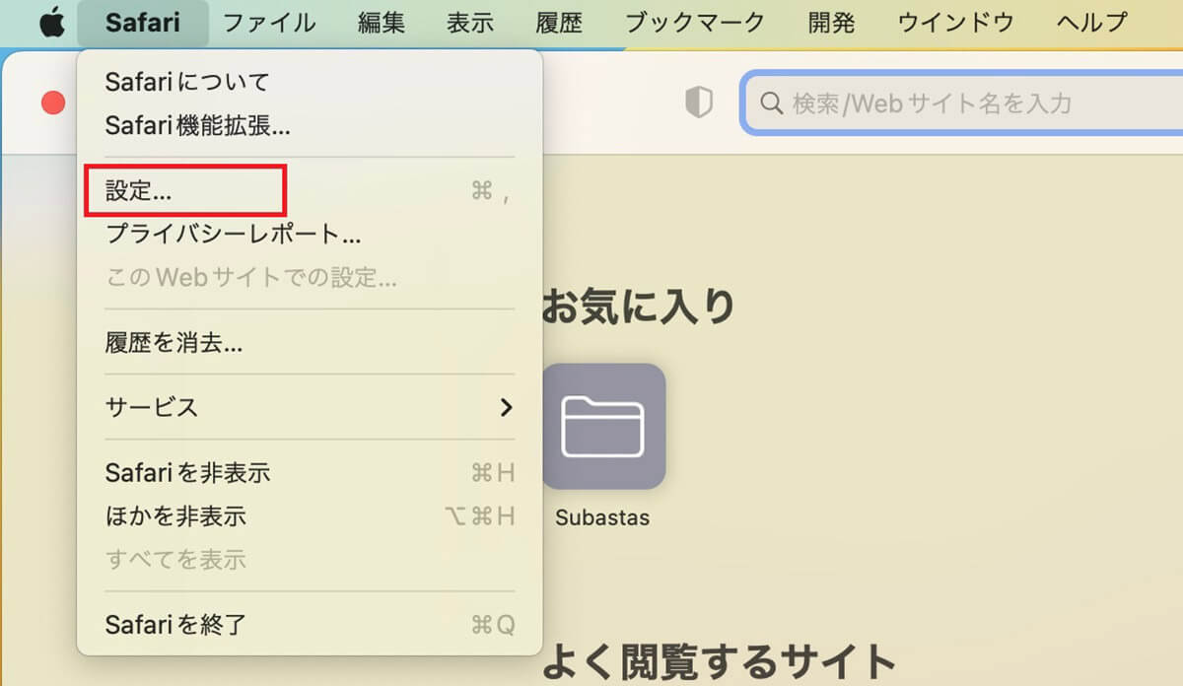Image resolution: width=1183 pixels, height=686 pixels.
Task: Click the privacy shield icon in toolbar
Action: pyautogui.click(x=699, y=102)
